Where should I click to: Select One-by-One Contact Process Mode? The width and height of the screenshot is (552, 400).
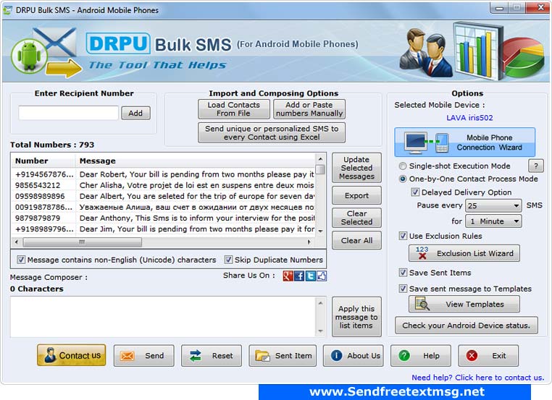point(402,179)
